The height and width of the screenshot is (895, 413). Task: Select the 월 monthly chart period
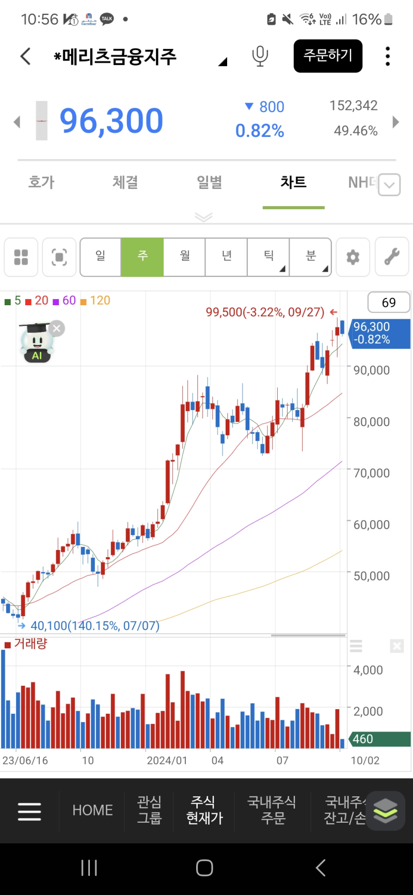click(x=185, y=257)
